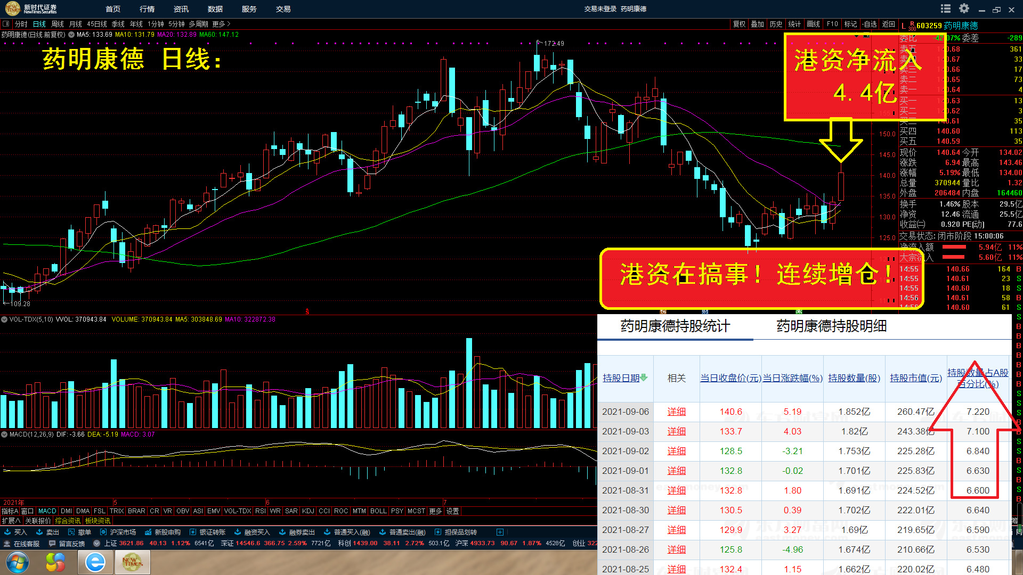Click the 买入 buy toolbar item
The height and width of the screenshot is (575, 1023).
pyautogui.click(x=15, y=532)
